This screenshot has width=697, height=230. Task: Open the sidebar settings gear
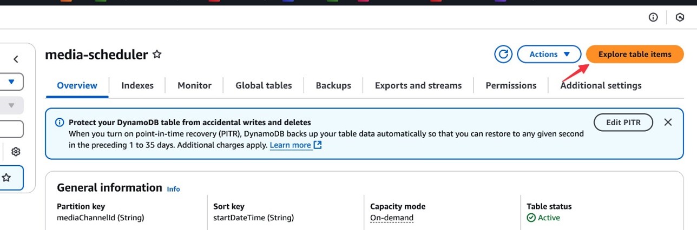tap(16, 152)
